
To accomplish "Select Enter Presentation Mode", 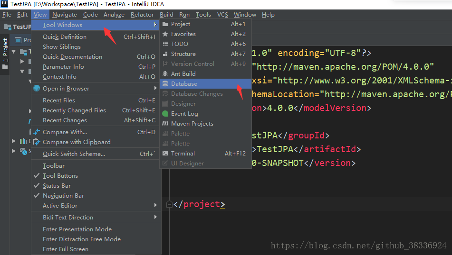I will (x=96, y=229).
